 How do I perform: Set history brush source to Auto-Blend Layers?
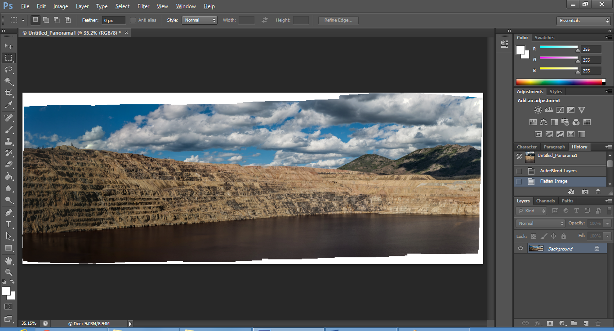click(x=519, y=171)
